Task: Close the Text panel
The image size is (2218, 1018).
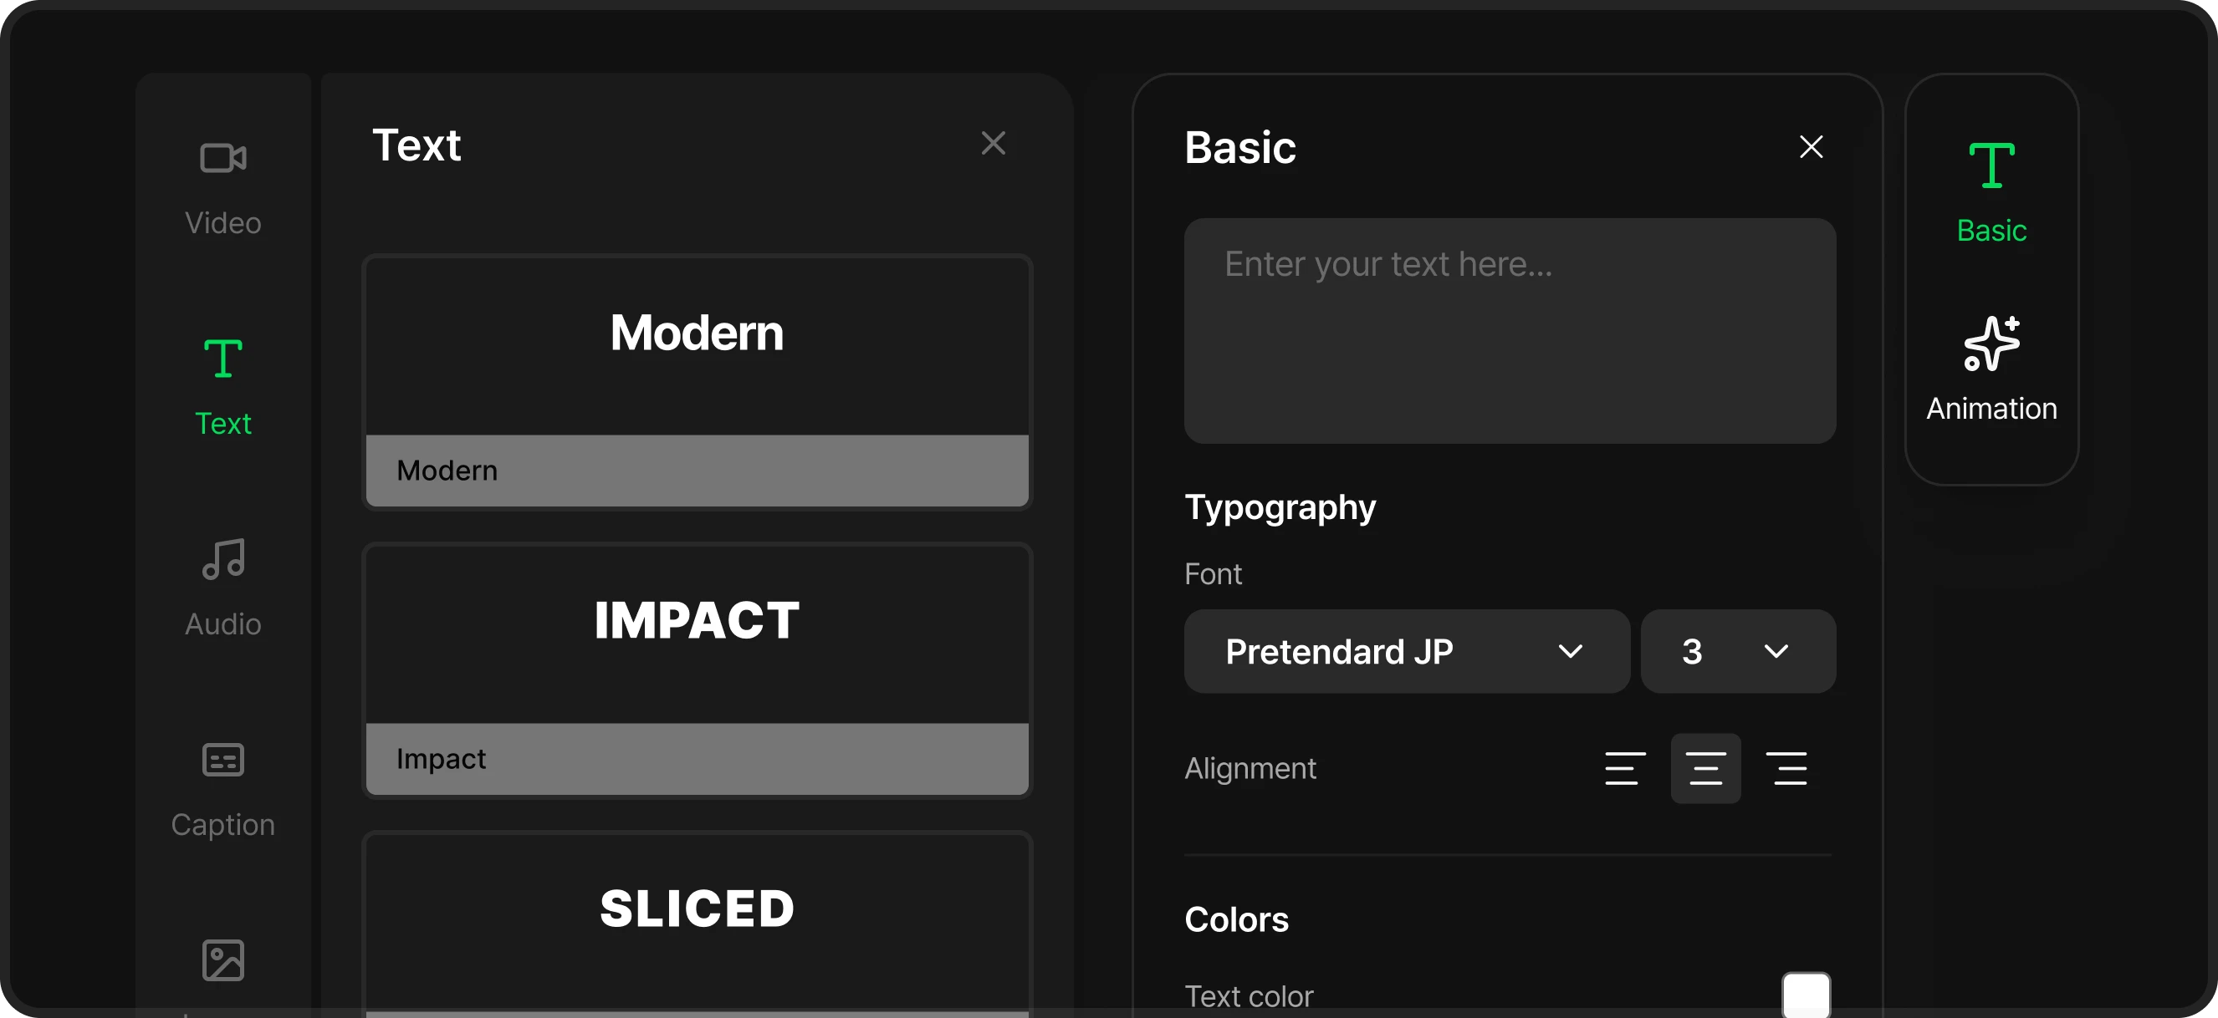Action: coord(993,144)
